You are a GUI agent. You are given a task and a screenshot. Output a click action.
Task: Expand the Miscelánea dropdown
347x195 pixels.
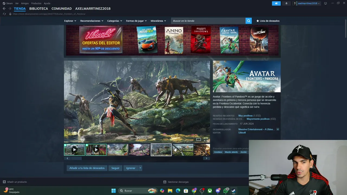pos(158,21)
